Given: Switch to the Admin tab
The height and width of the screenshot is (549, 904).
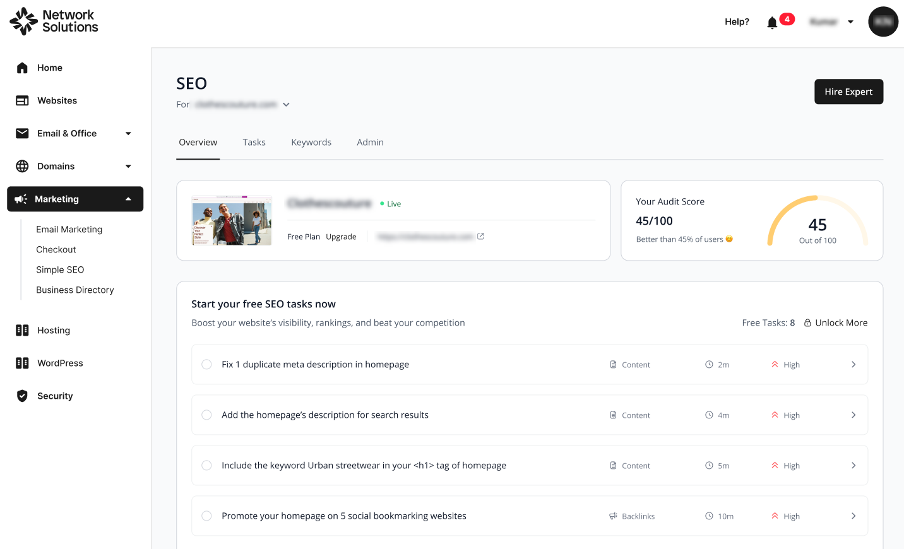Looking at the screenshot, I should point(370,143).
